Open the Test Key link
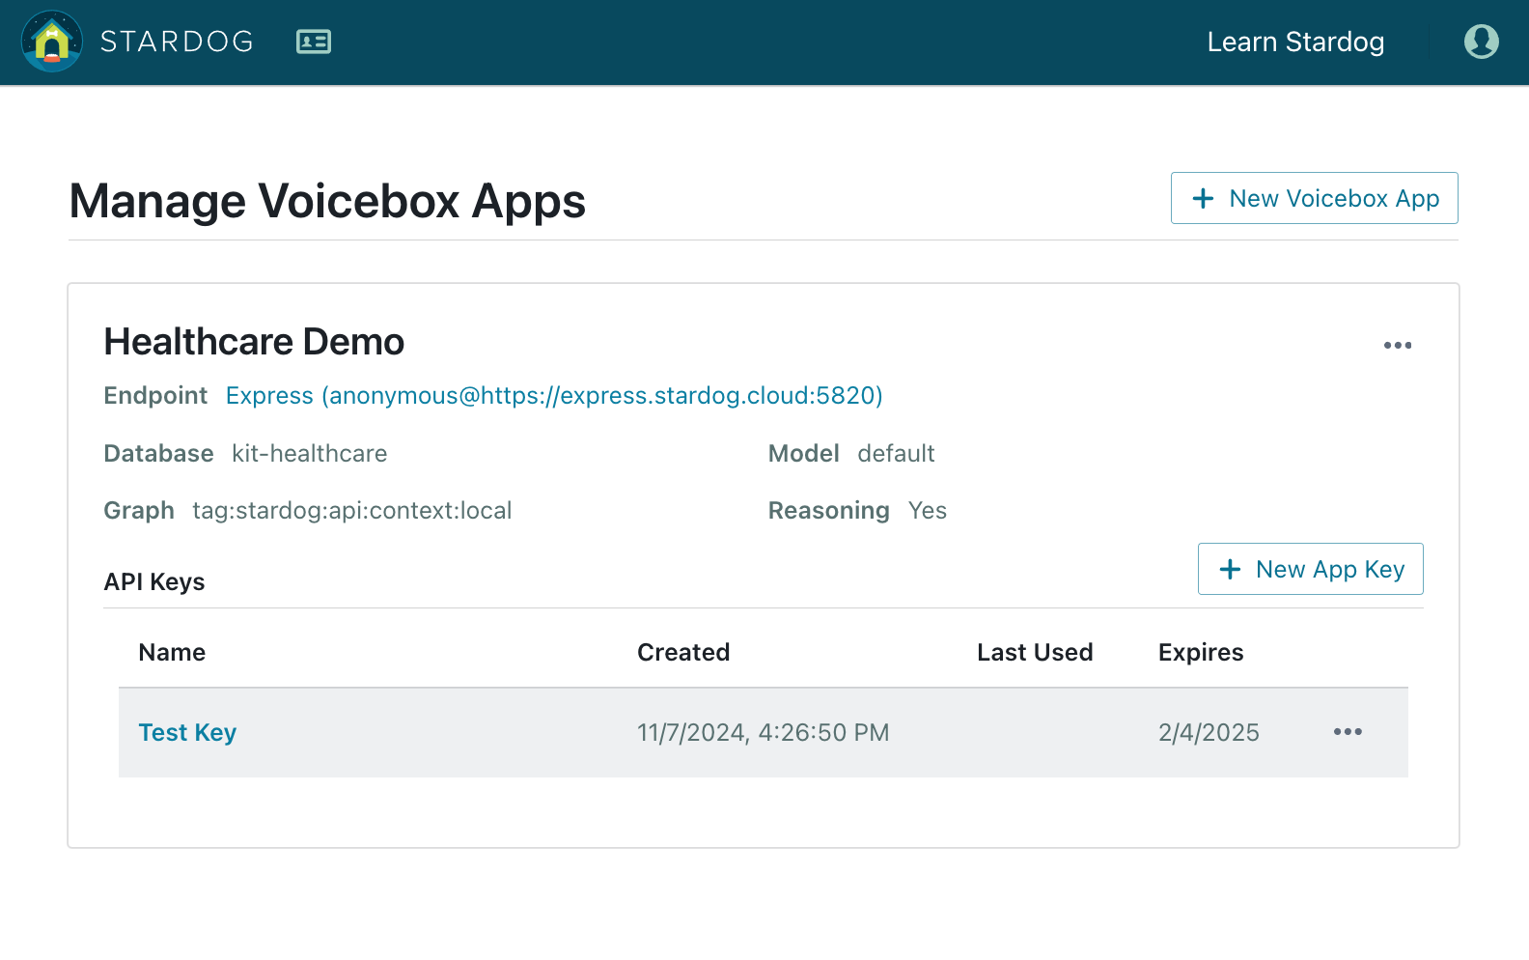 pyautogui.click(x=187, y=733)
